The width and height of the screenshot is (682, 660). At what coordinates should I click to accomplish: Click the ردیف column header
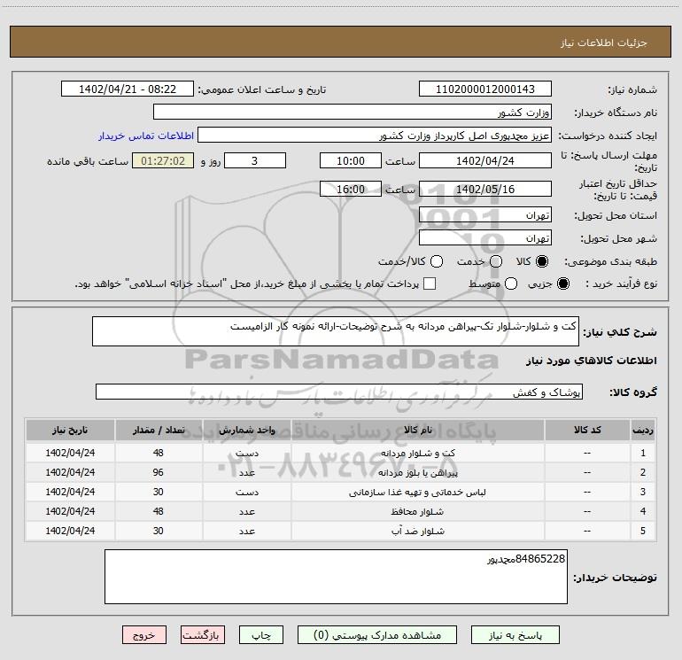pos(643,431)
